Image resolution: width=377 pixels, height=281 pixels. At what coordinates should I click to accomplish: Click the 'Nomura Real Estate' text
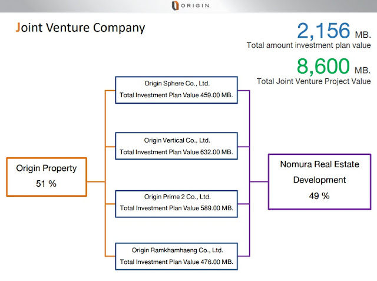point(319,164)
